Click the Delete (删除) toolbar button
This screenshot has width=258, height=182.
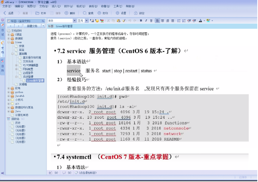click(70, 13)
